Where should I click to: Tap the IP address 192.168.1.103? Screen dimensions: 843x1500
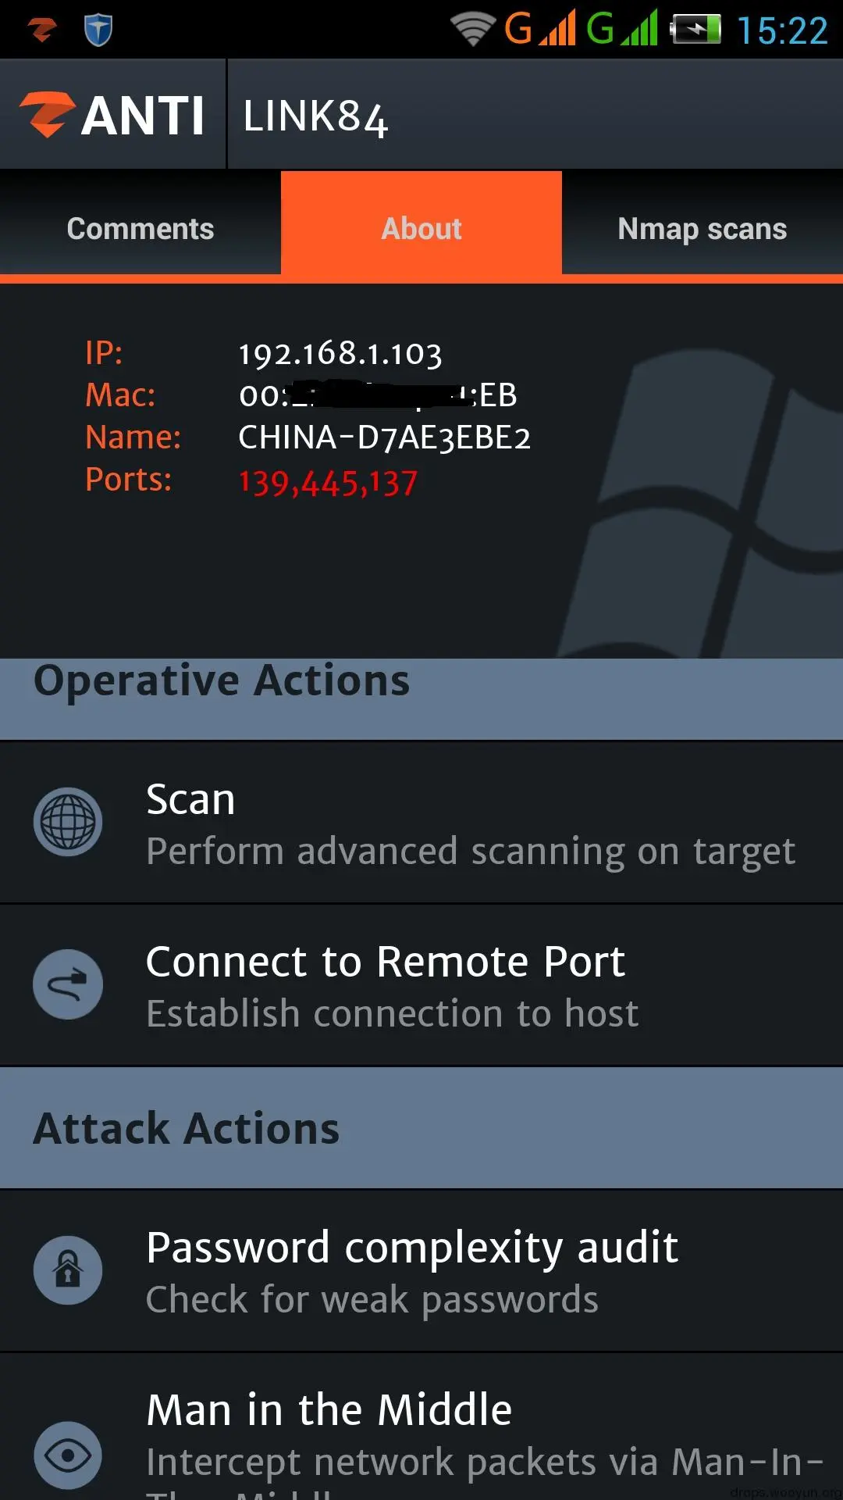340,353
